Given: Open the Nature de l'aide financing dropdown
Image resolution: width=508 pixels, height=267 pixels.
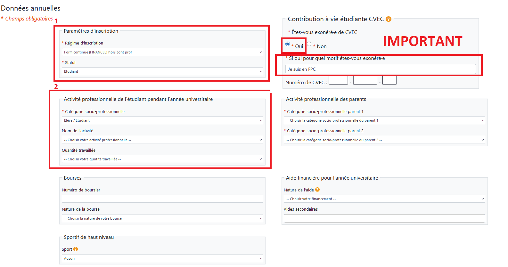Looking at the screenshot, I should click(x=384, y=199).
